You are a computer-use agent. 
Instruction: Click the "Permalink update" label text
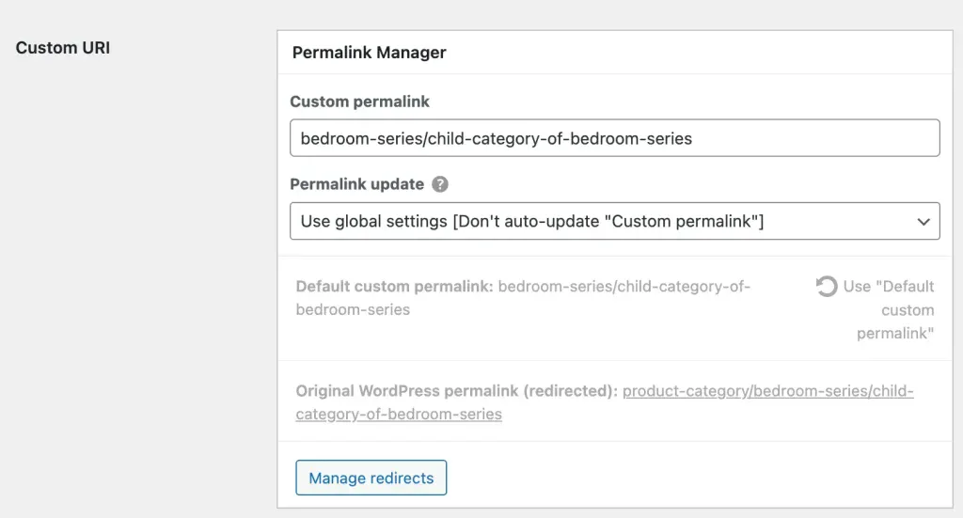point(357,184)
